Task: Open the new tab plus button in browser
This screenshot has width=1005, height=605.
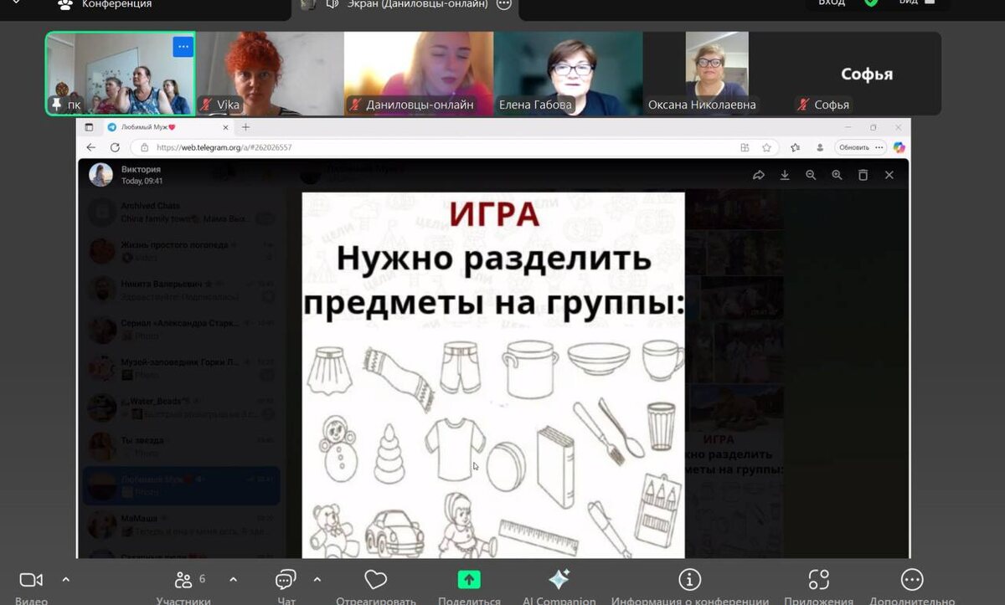Action: [245, 127]
